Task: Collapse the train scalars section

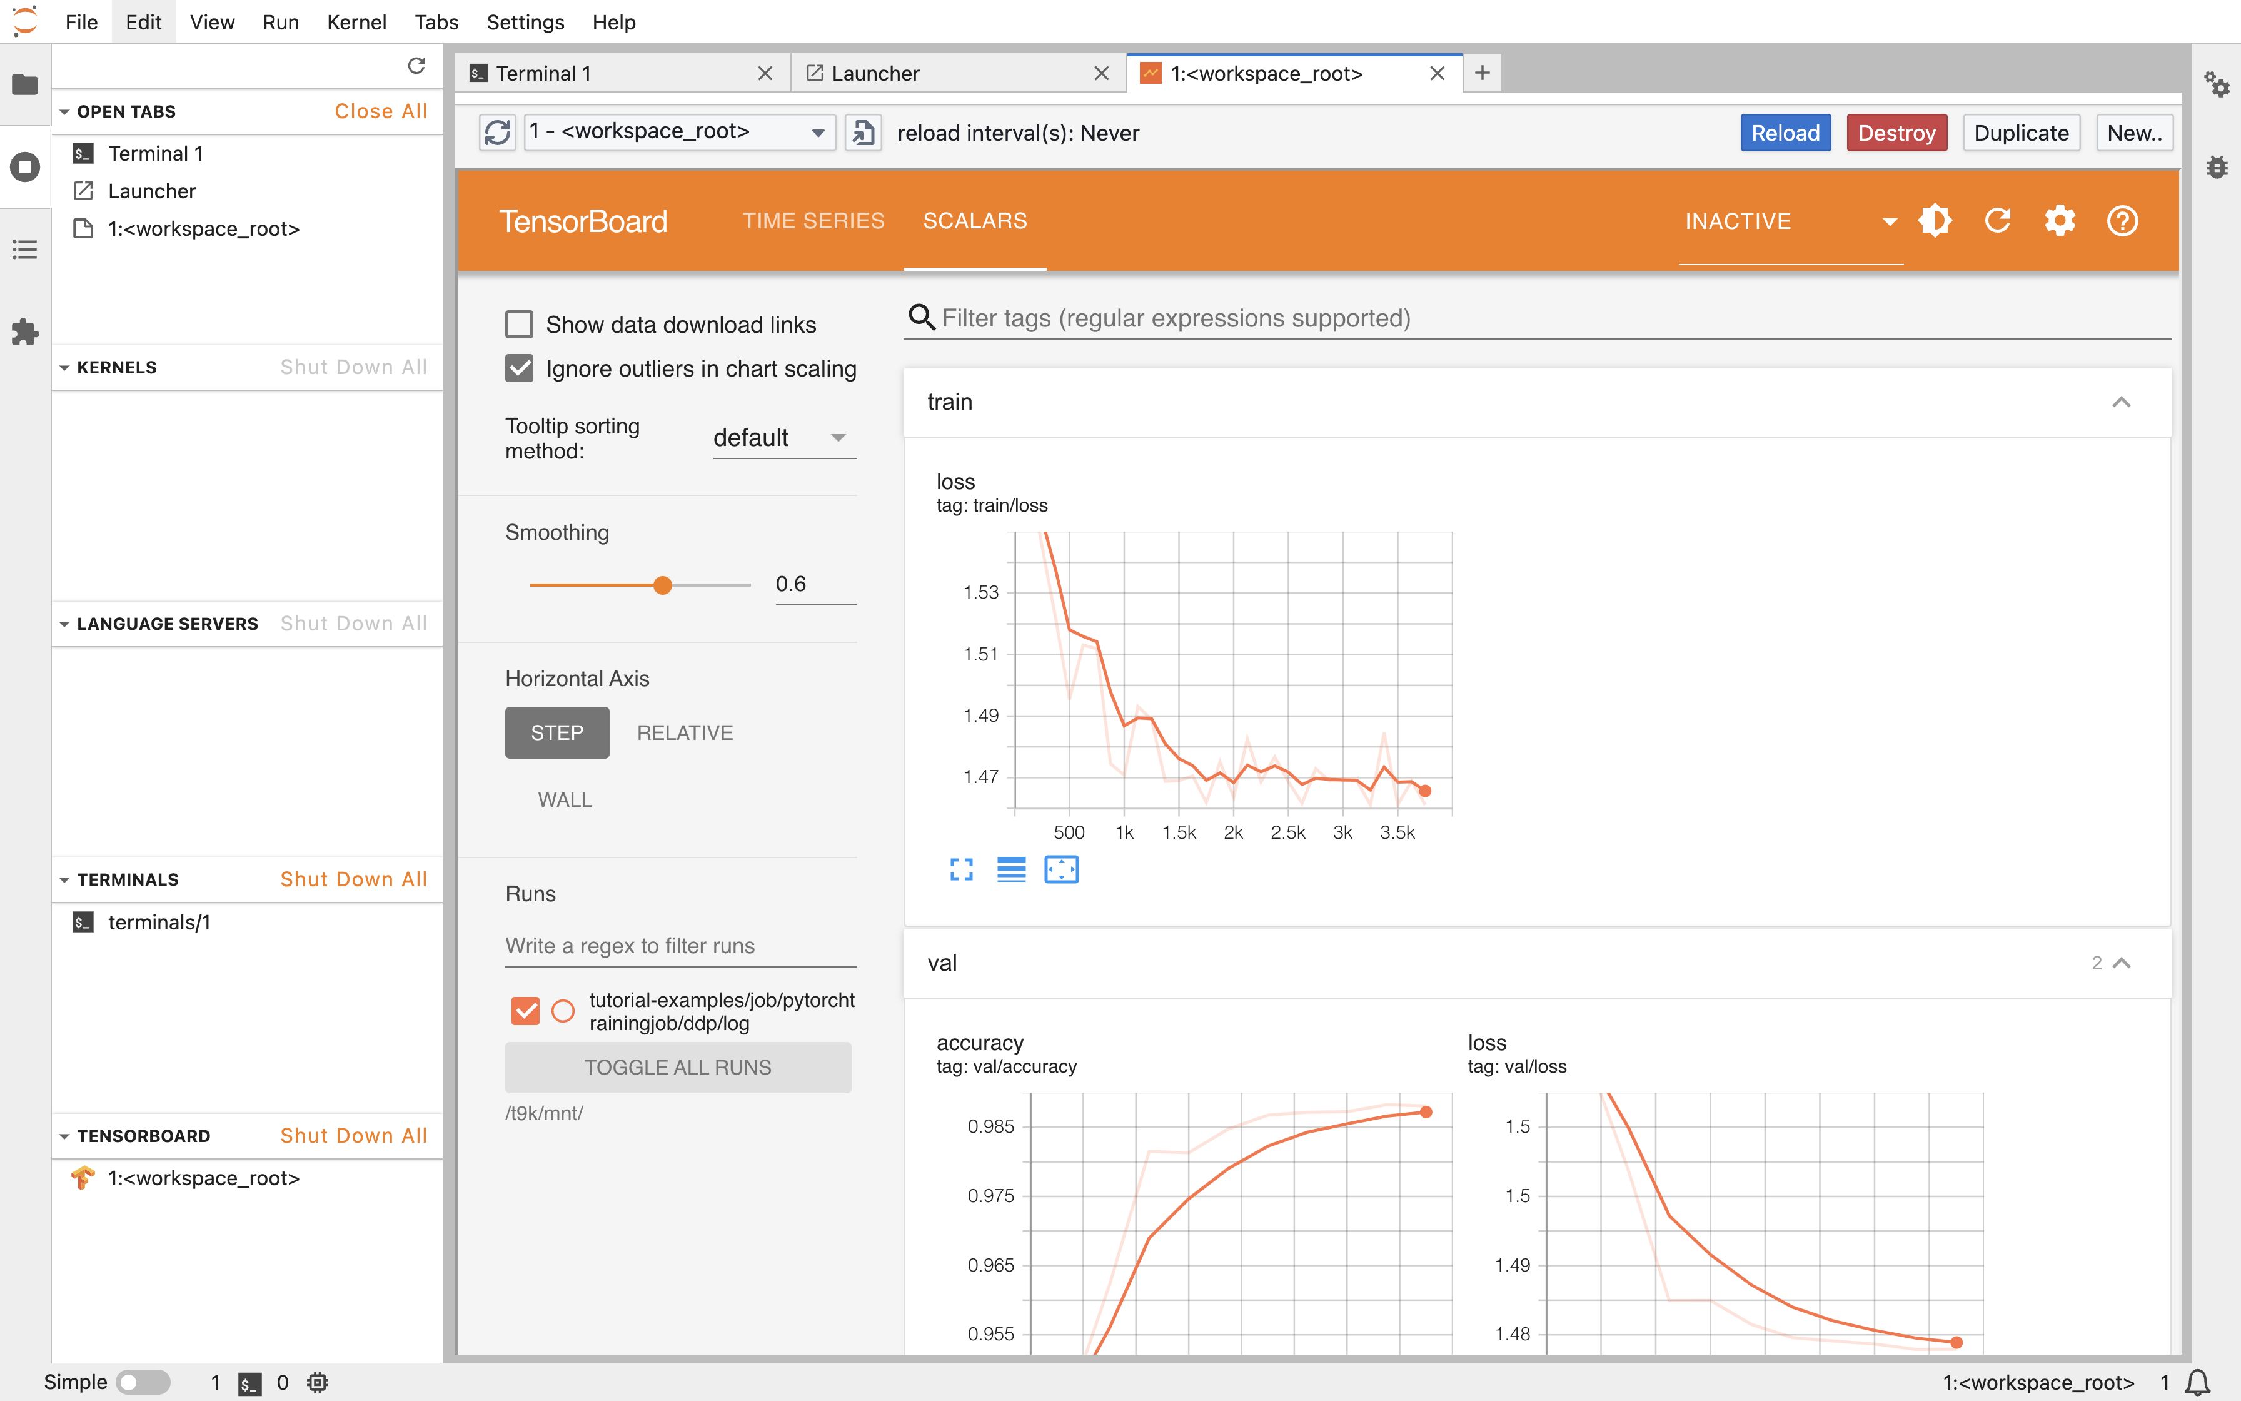Action: (2120, 402)
